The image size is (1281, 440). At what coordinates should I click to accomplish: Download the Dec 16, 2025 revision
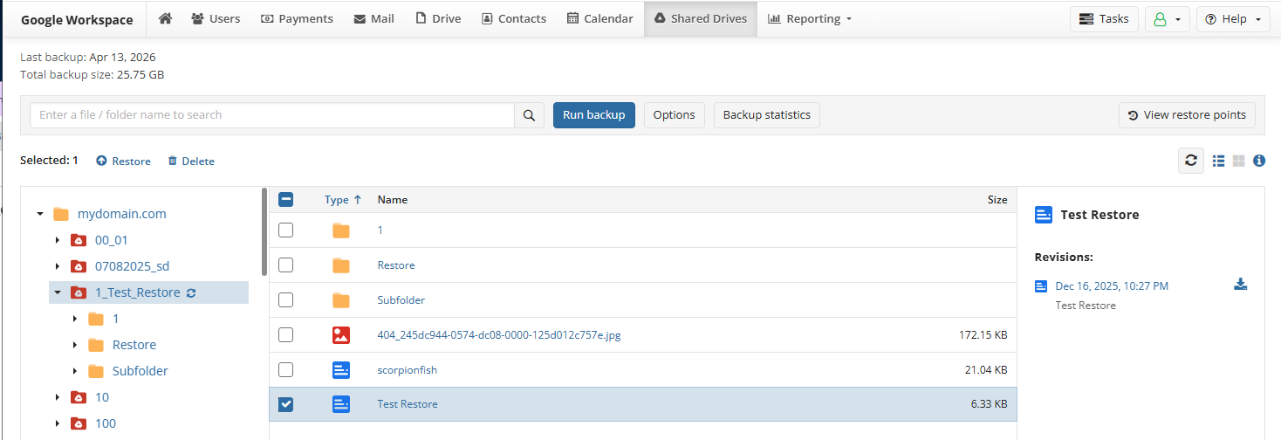(1240, 285)
